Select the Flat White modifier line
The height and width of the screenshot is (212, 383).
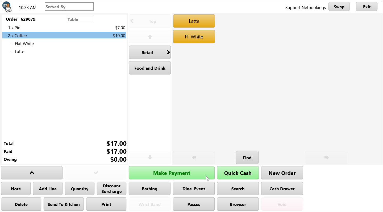pos(64,43)
